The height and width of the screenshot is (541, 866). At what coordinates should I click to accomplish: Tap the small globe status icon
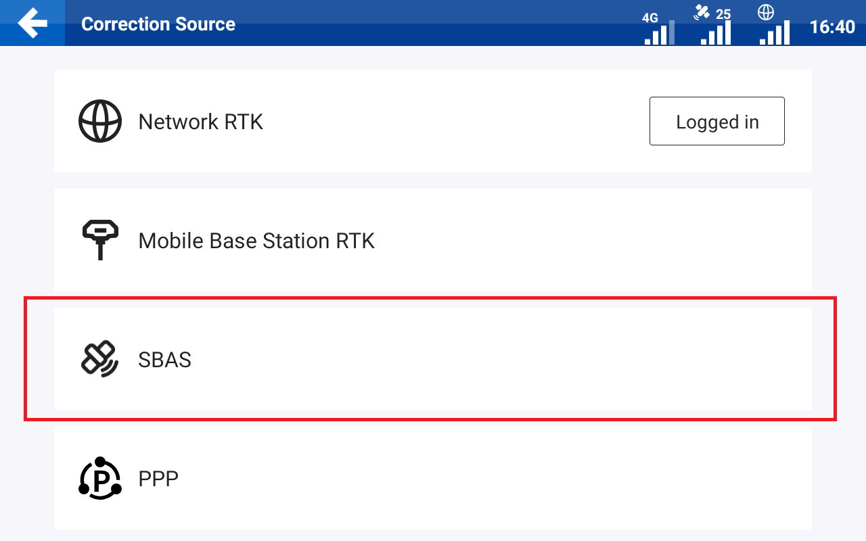pos(766,12)
